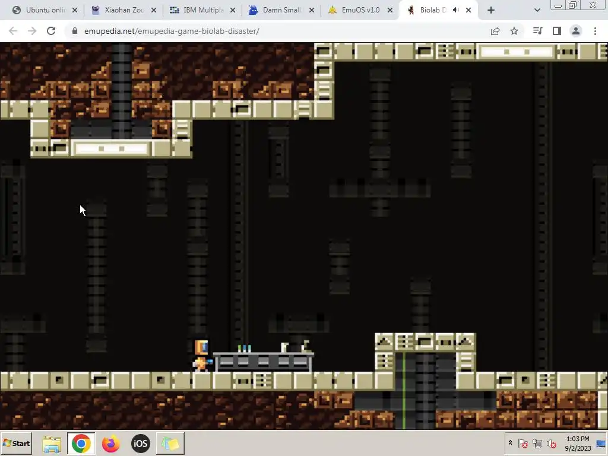Screen dimensions: 608x456
Task: Bookmark this page with star
Action: click(514, 31)
